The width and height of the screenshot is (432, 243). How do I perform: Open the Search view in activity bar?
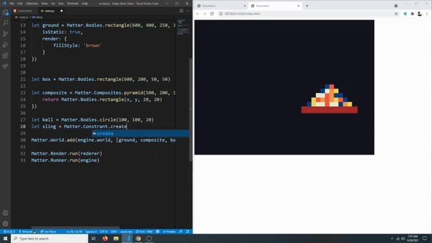click(5, 23)
